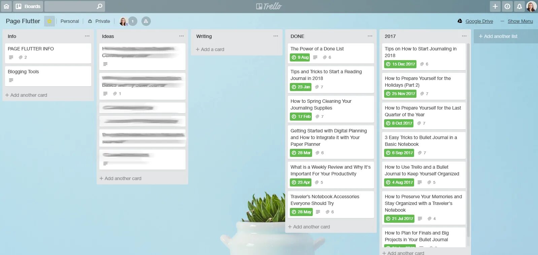The width and height of the screenshot is (538, 255).
Task: Open Ideas list actions menu
Action: click(181, 36)
